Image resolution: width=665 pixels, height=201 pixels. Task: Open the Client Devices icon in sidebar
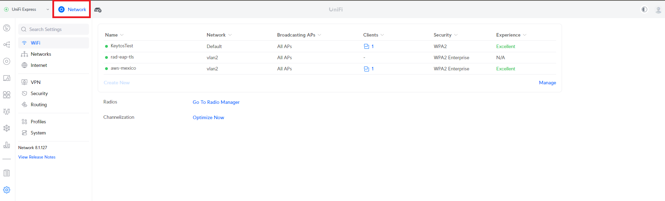[x=7, y=78]
